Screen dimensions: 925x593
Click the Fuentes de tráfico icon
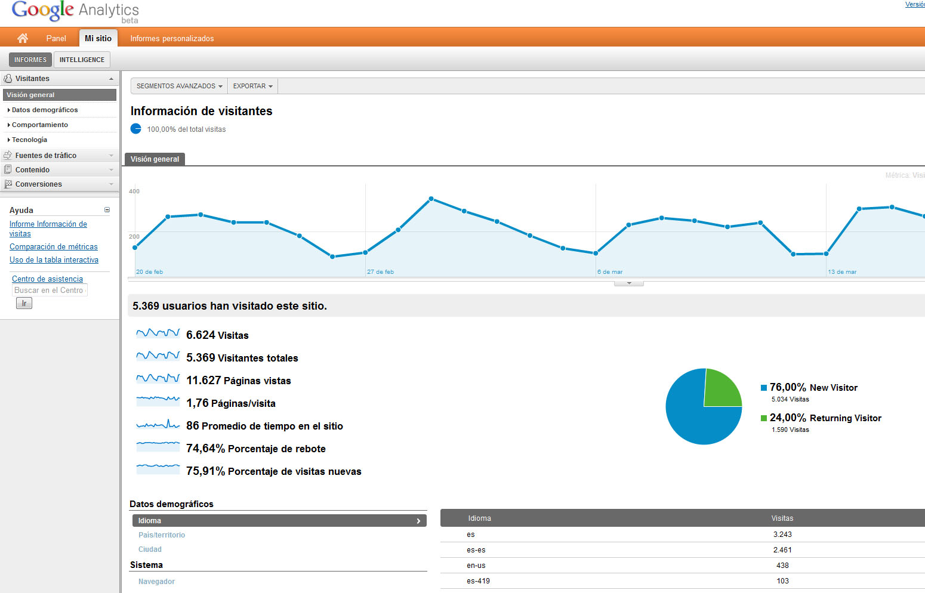click(8, 155)
